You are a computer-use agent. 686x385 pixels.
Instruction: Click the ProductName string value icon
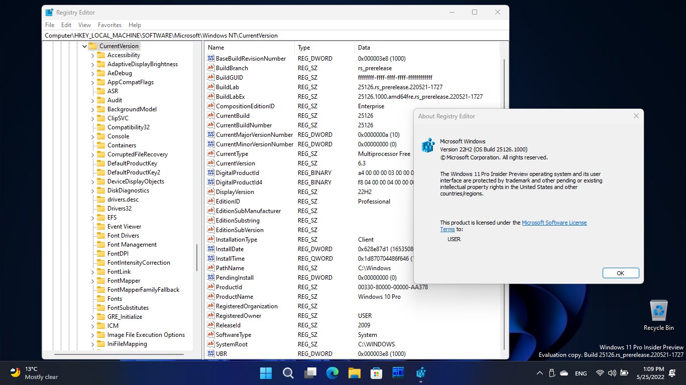click(211, 297)
